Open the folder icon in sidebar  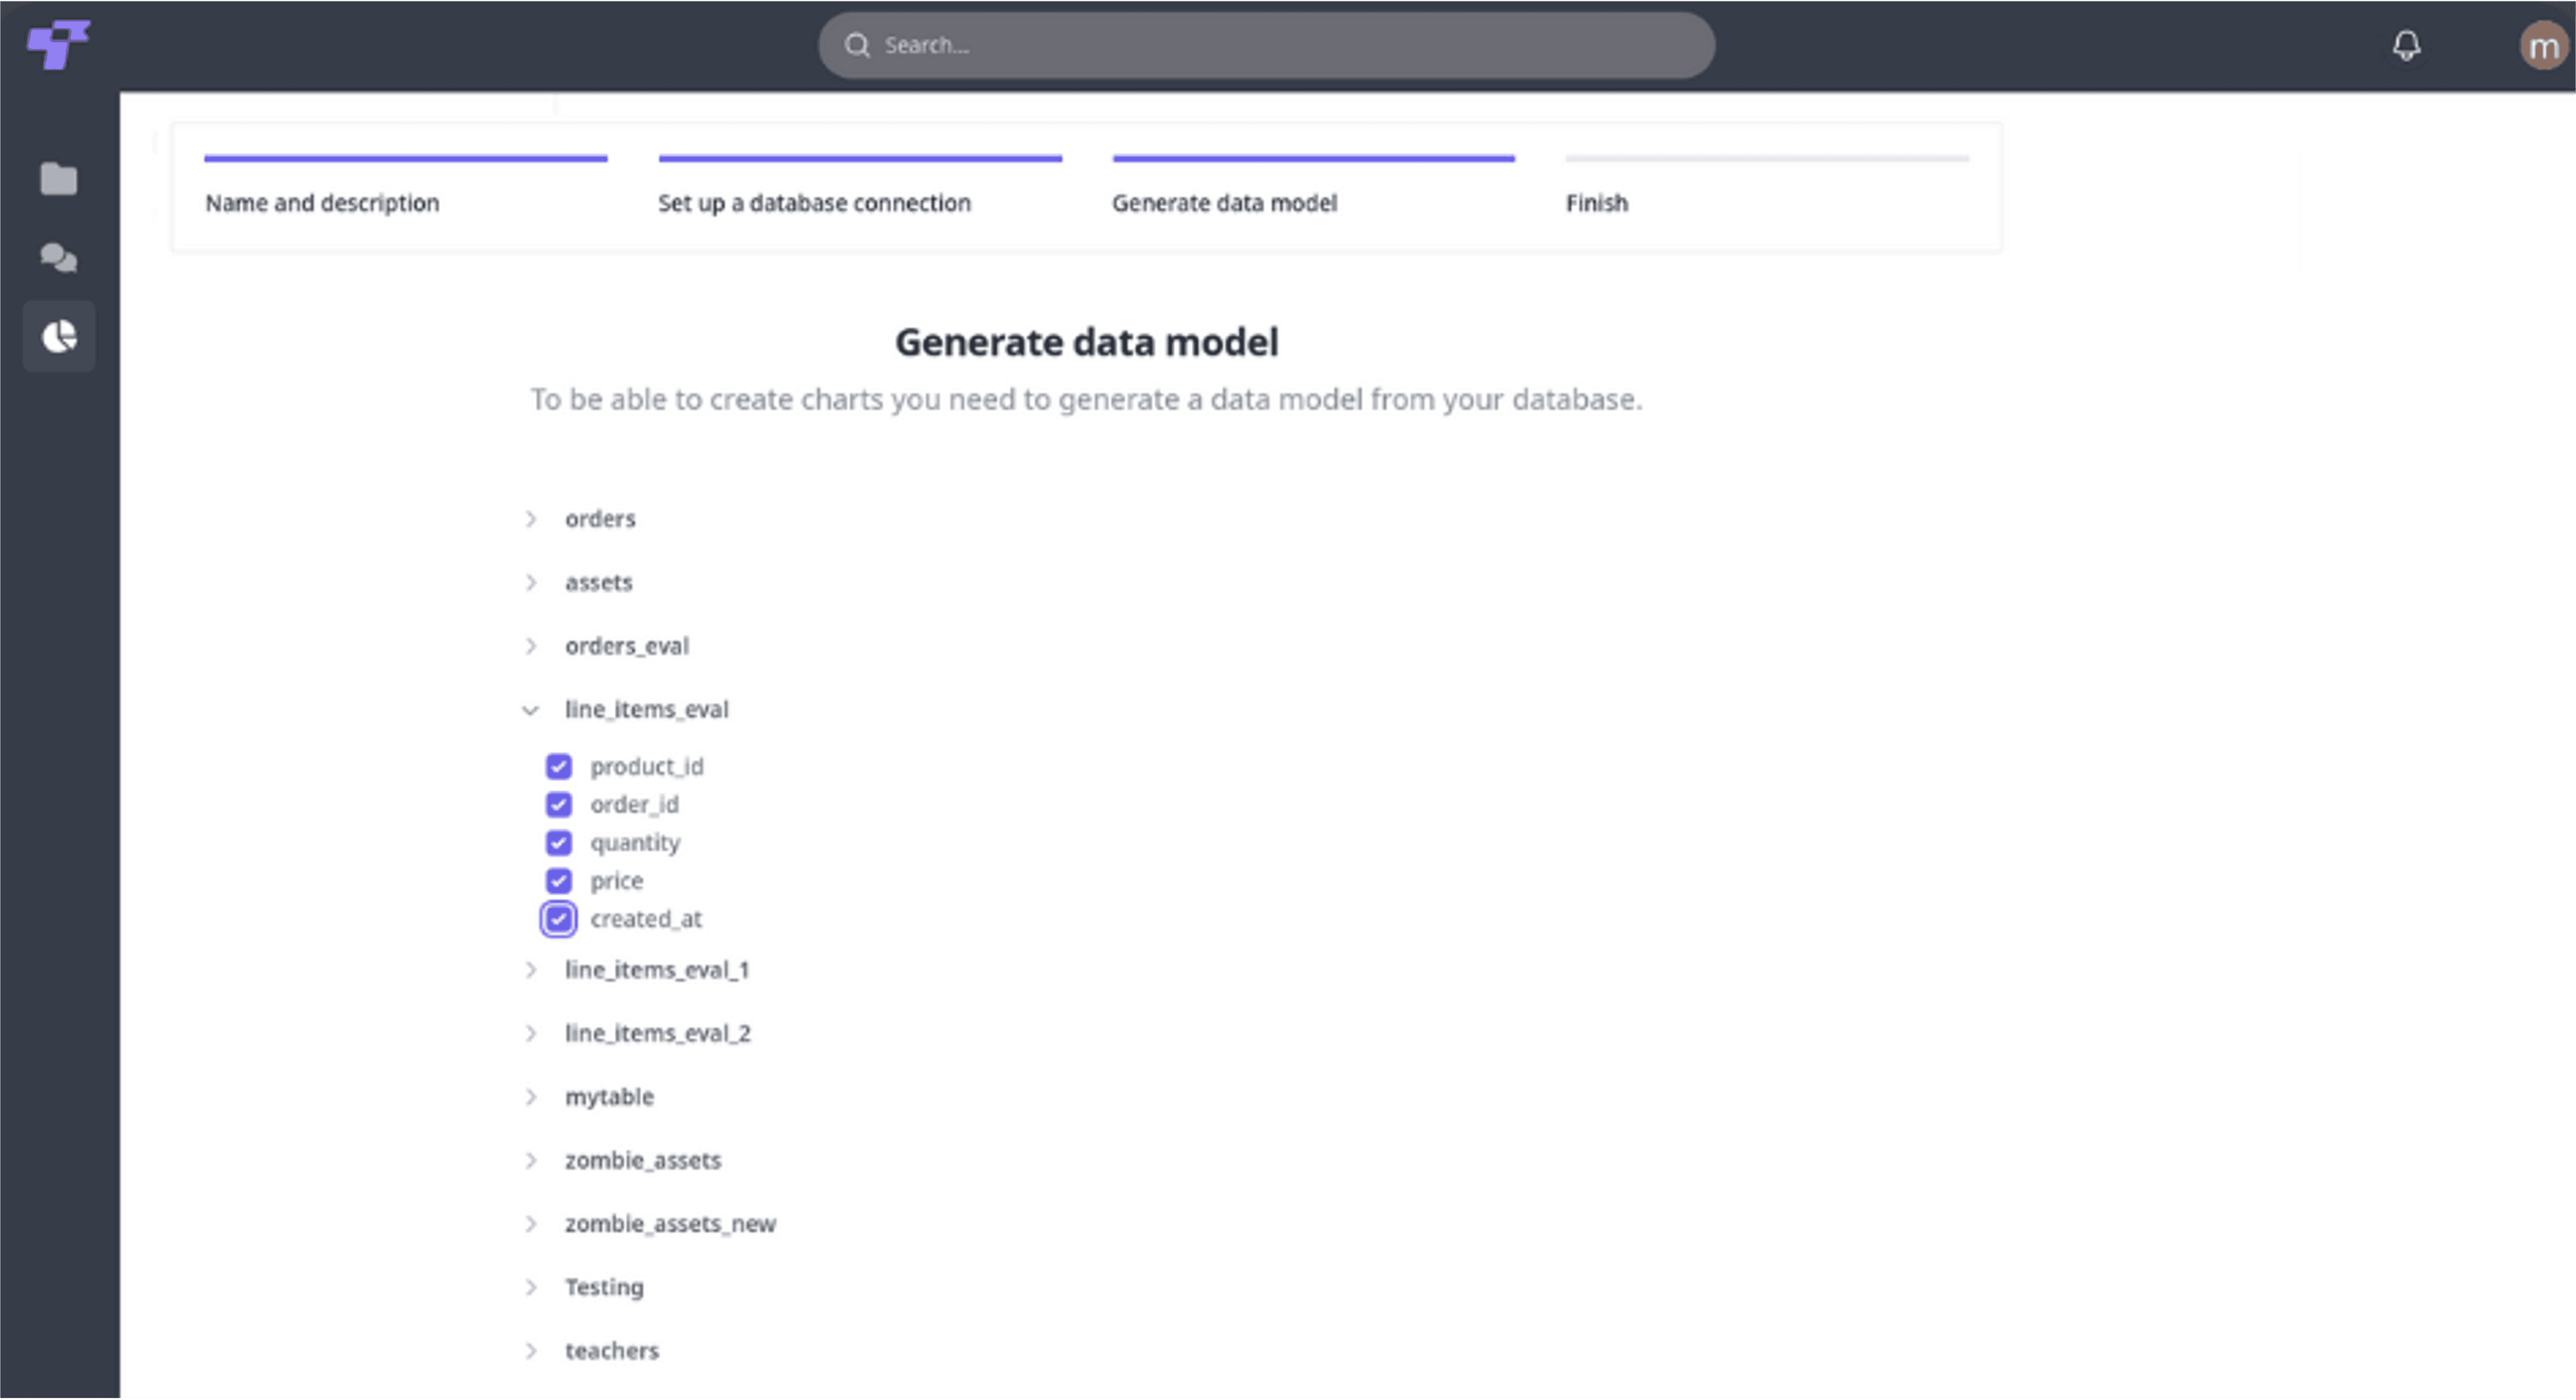click(58, 179)
